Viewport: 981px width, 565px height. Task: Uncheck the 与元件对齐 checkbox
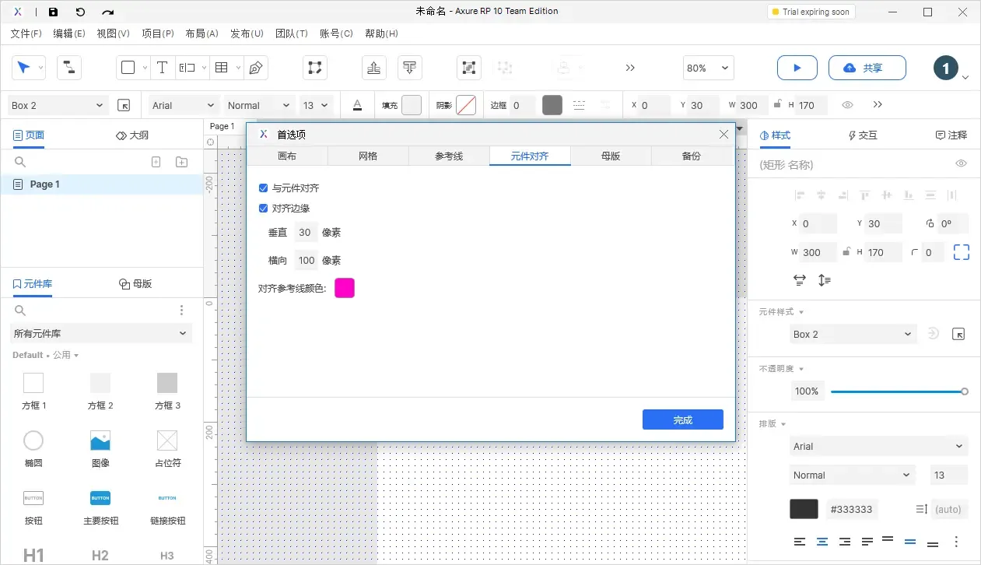[x=264, y=188]
